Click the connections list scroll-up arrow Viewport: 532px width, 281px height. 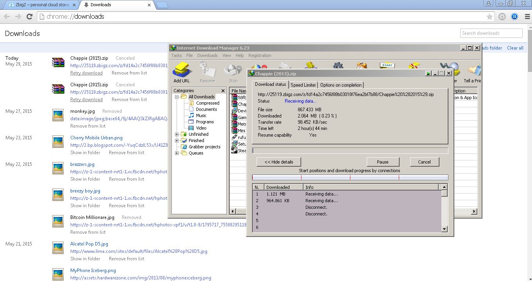click(x=445, y=187)
